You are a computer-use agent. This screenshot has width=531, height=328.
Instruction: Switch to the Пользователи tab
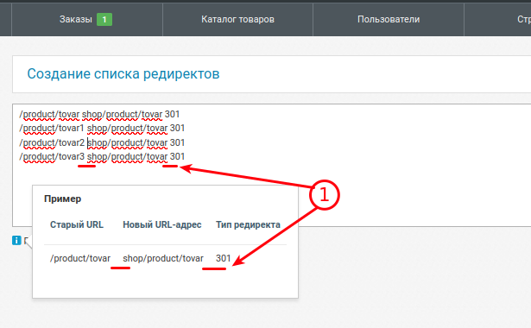pyautogui.click(x=389, y=19)
